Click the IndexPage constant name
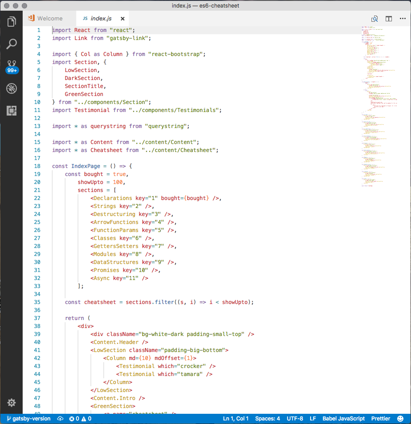 [x=86, y=166]
